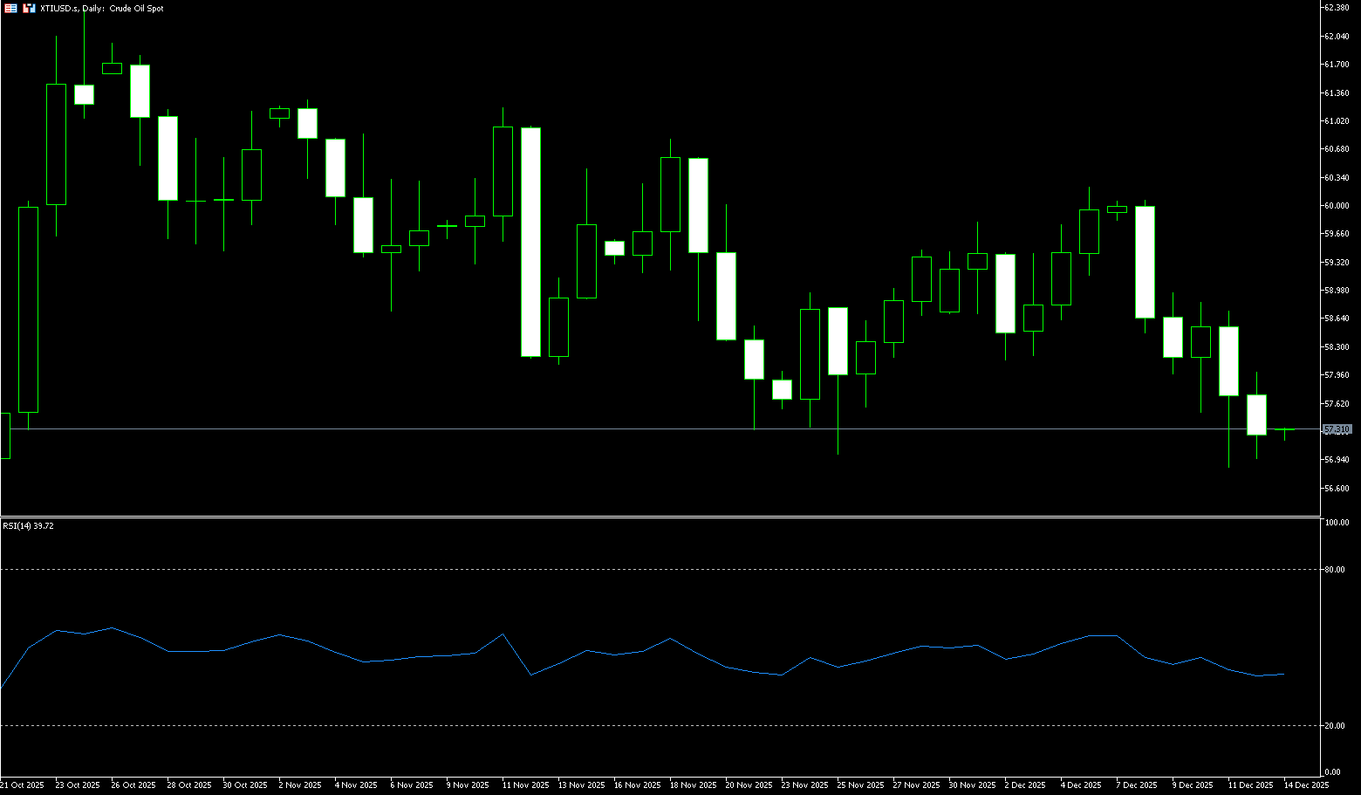Click the XTIUSD.s Daily chart title
The height and width of the screenshot is (795, 1361).
[x=102, y=9]
